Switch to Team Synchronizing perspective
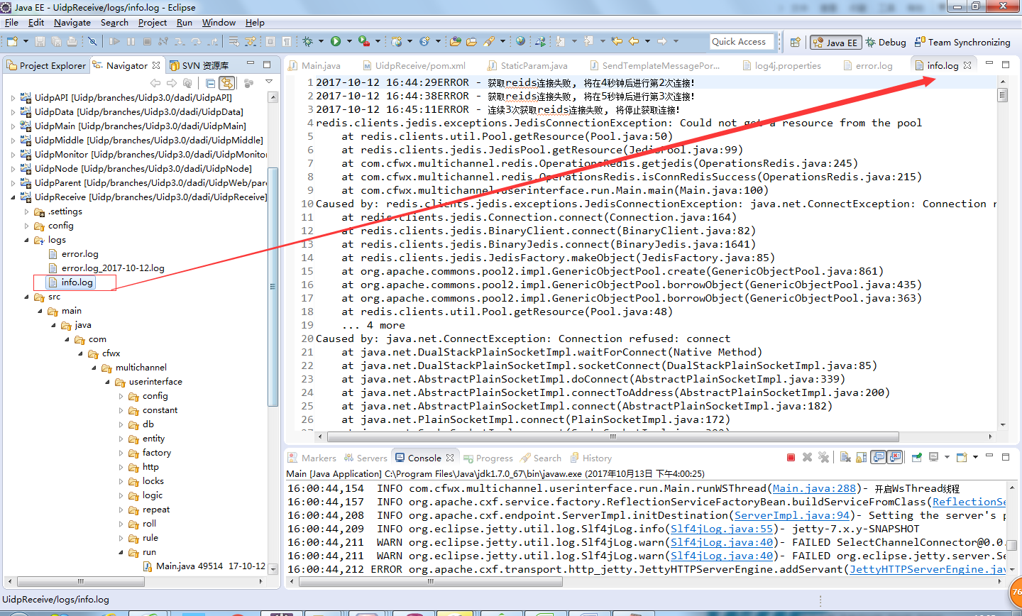Viewport: 1022px width, 616px height. tap(962, 42)
